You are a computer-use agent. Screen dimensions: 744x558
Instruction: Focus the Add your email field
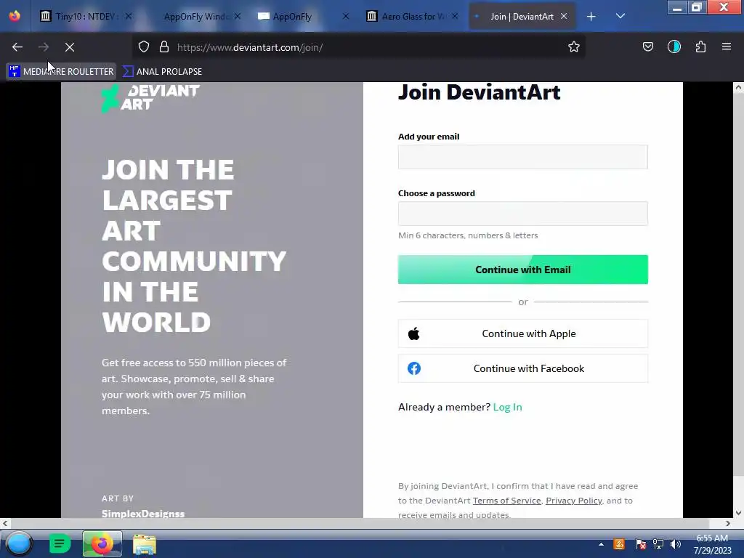point(522,157)
